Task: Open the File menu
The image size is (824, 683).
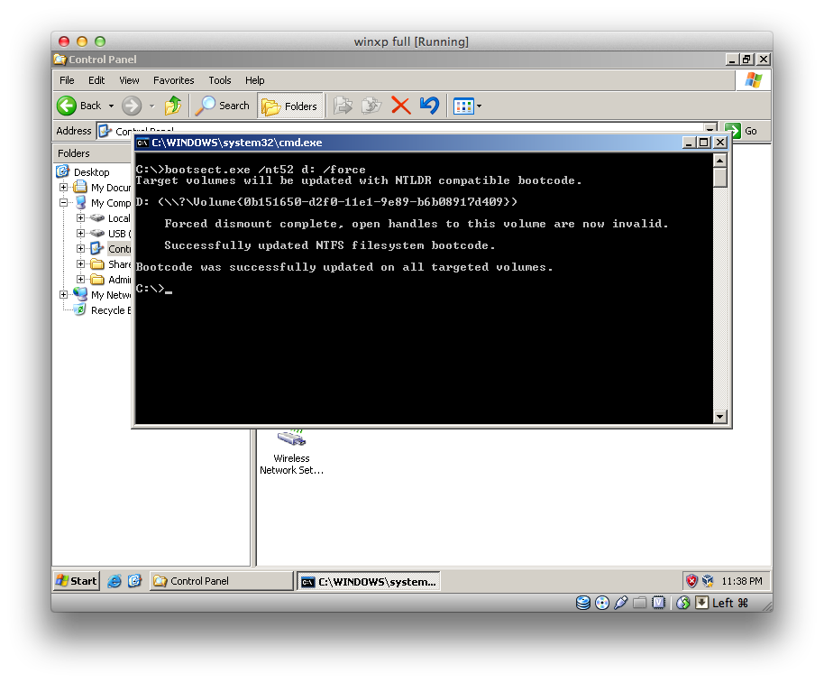Action: coord(67,80)
